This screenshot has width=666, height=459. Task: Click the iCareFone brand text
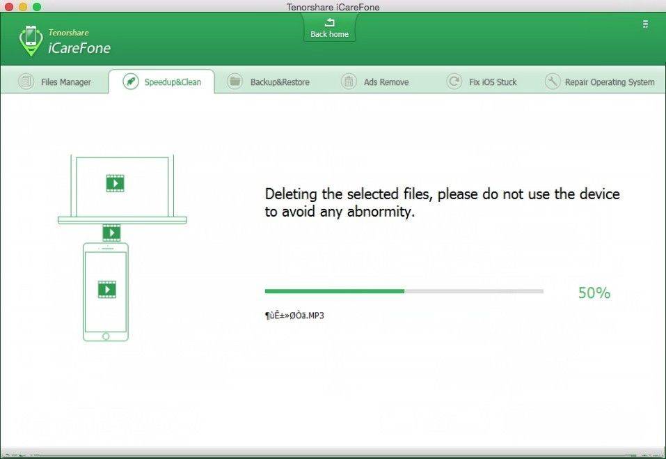79,48
